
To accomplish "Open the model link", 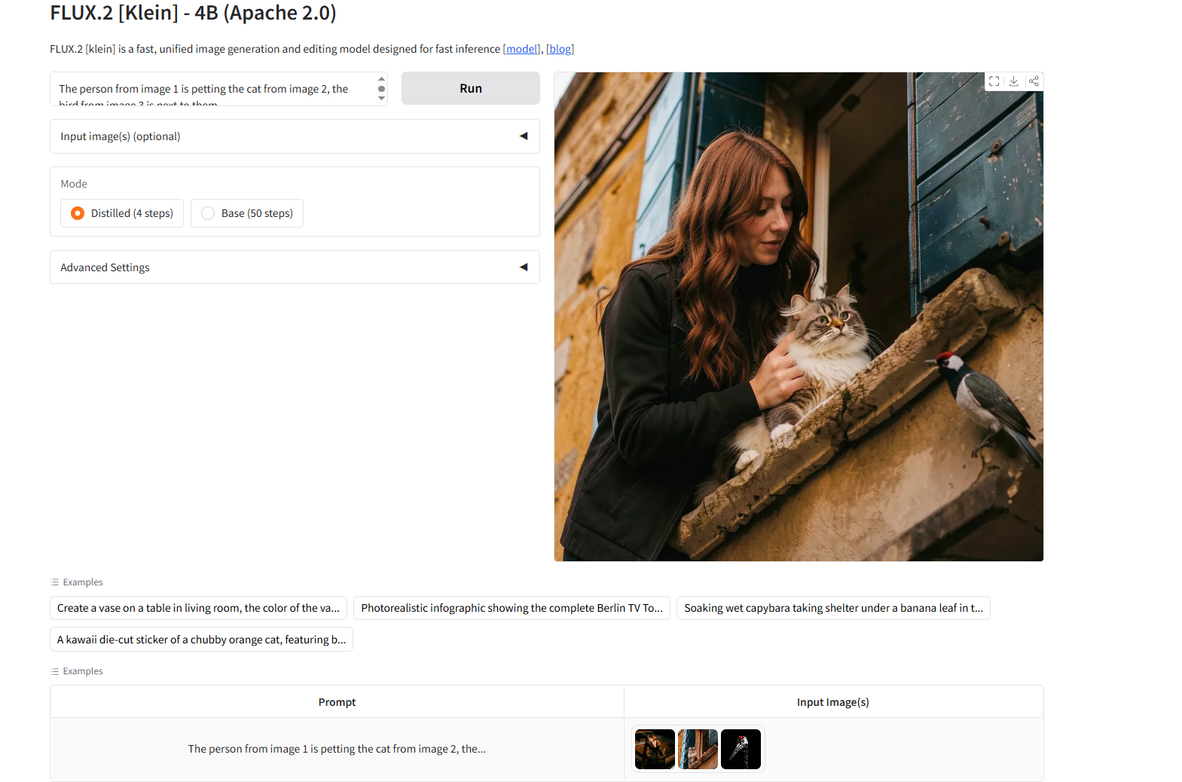I will tap(522, 49).
